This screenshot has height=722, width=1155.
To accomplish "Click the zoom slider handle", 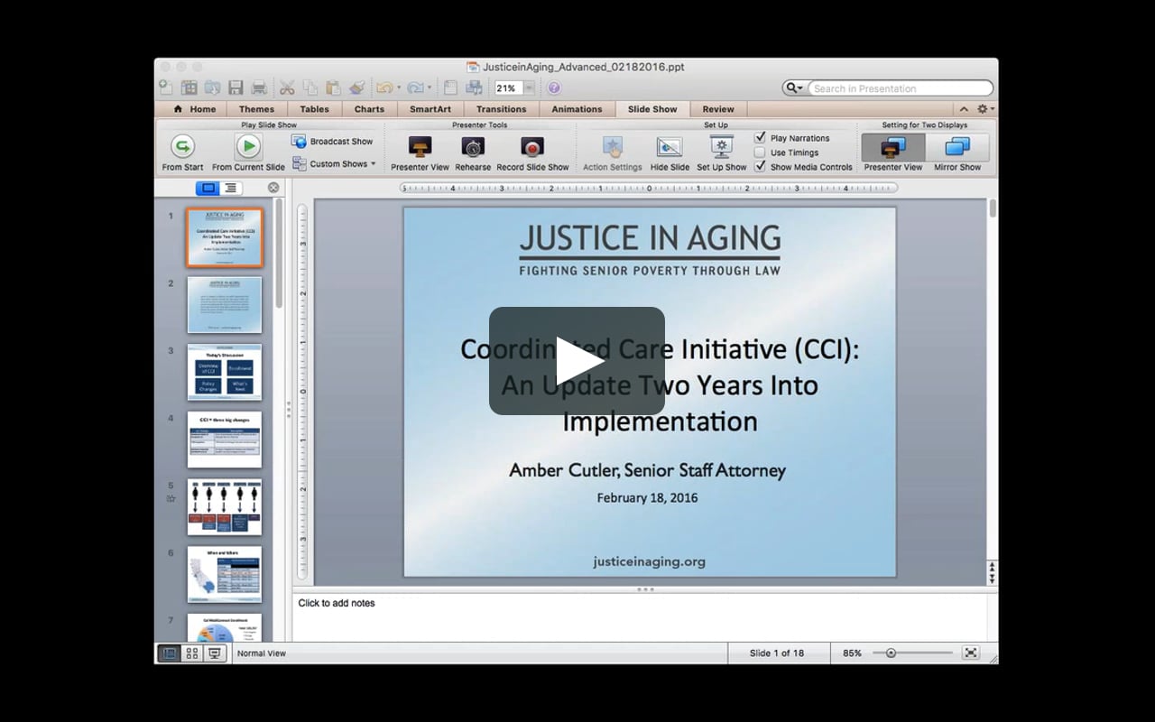I will tap(891, 653).
